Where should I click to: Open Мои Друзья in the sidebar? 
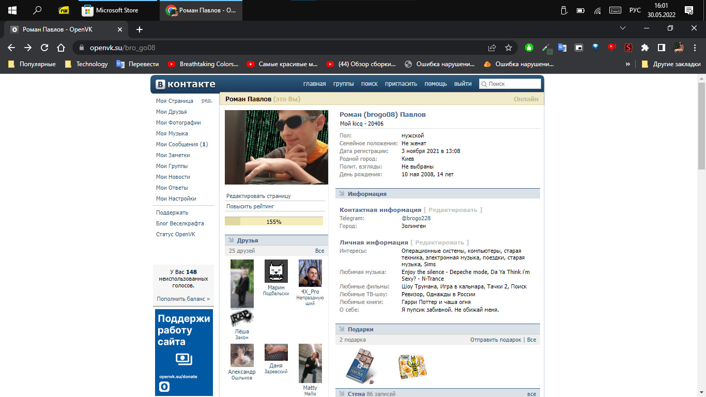172,112
